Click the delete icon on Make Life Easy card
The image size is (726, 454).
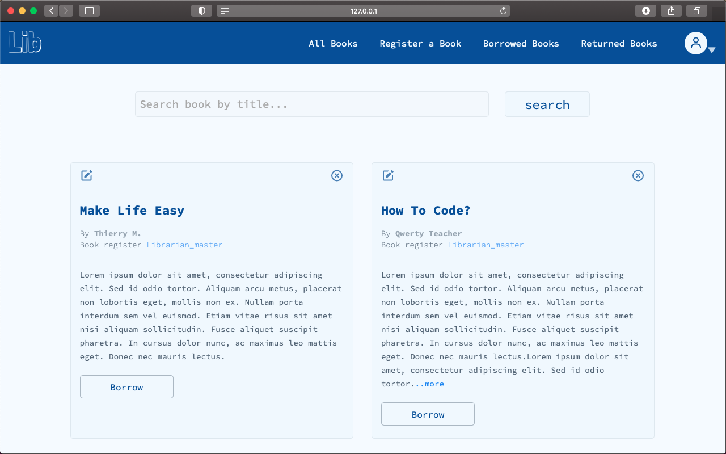337,176
